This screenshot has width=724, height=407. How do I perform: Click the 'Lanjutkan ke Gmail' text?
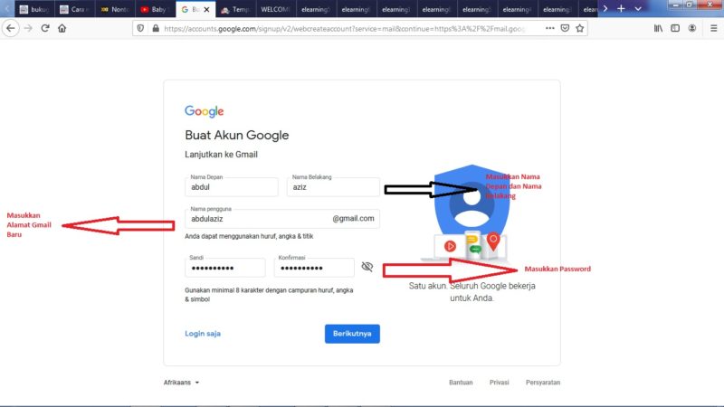tap(221, 155)
